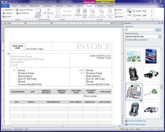Click the Search for text field

click(x=139, y=30)
